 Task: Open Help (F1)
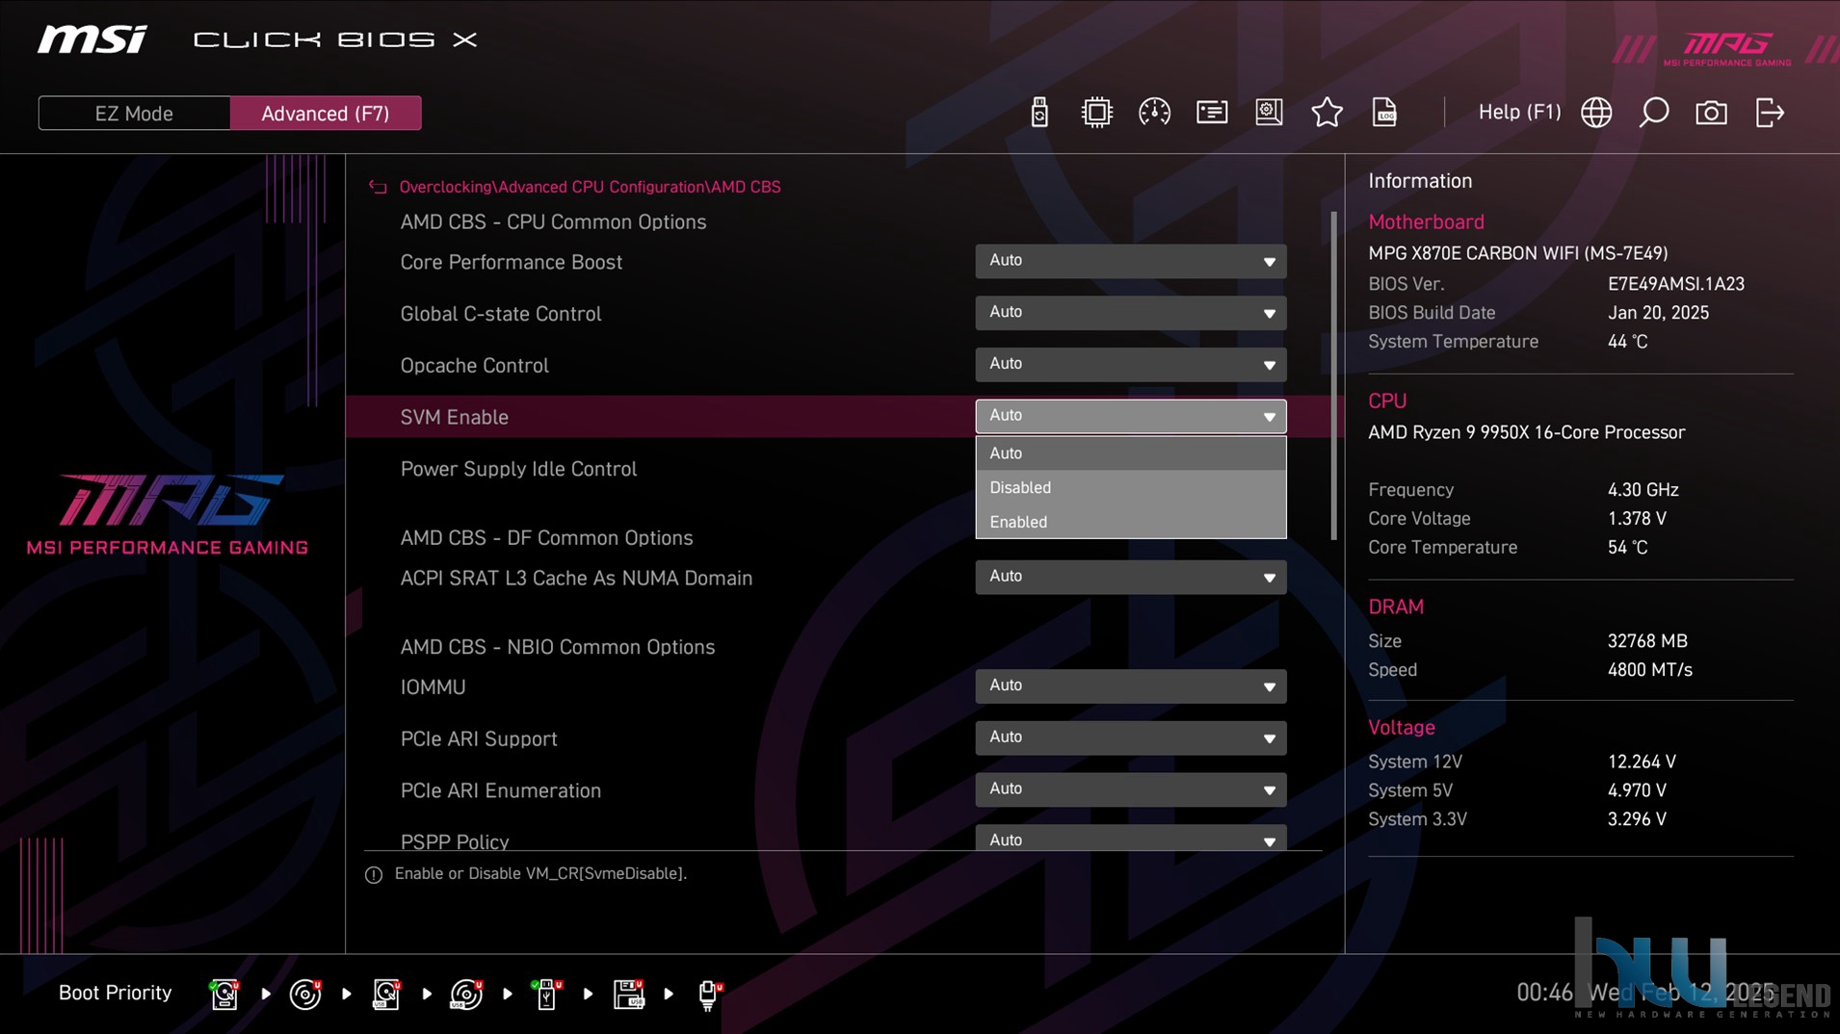coord(1519,113)
